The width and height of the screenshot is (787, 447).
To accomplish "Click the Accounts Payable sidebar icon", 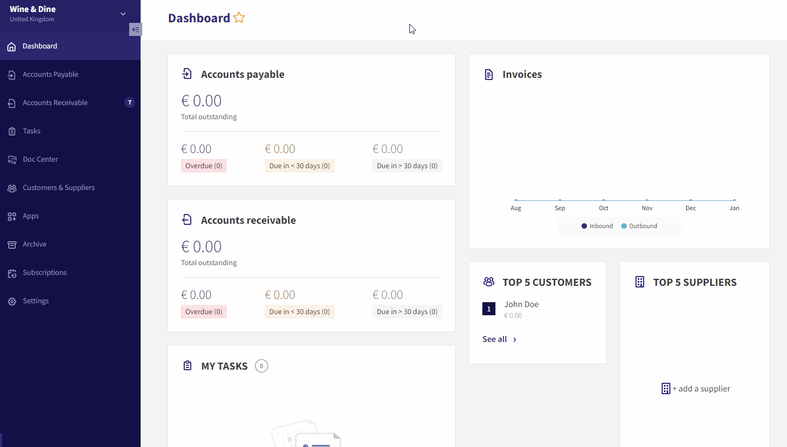I will coord(11,75).
